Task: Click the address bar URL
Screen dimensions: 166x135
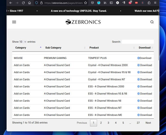Action: pyautogui.click(x=64, y=3)
